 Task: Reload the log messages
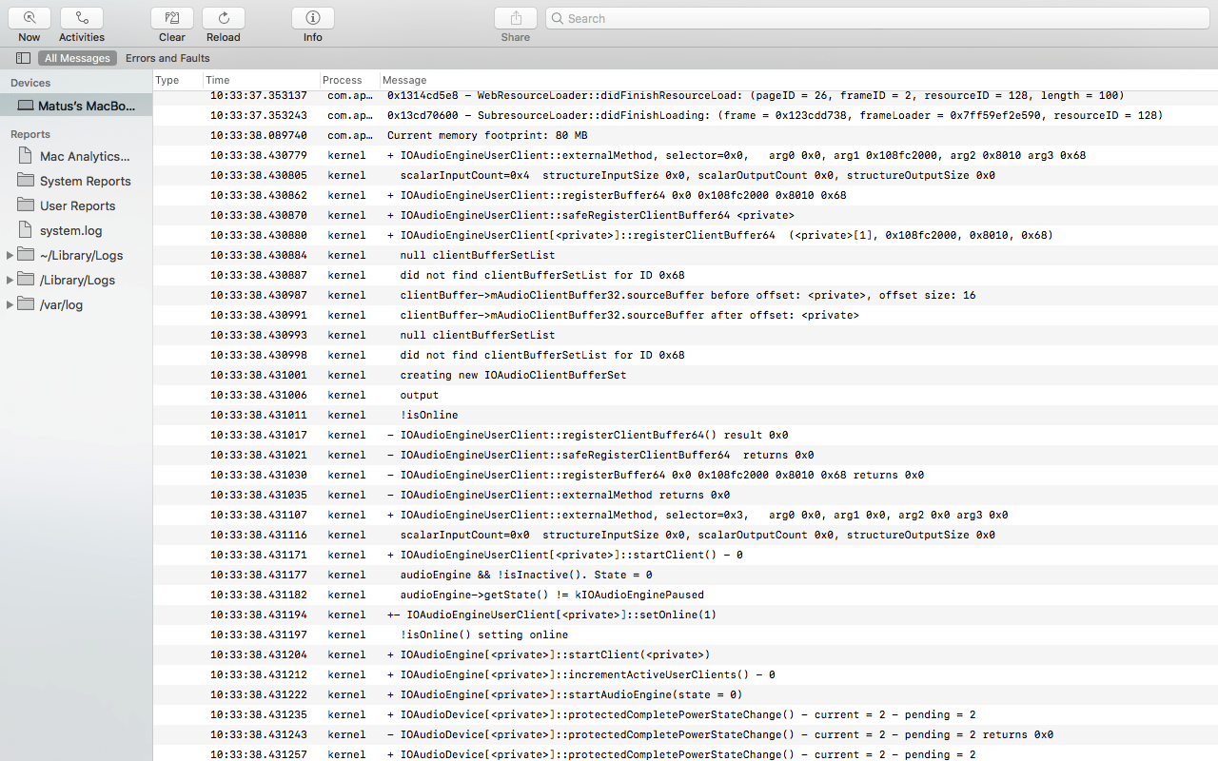click(x=224, y=18)
